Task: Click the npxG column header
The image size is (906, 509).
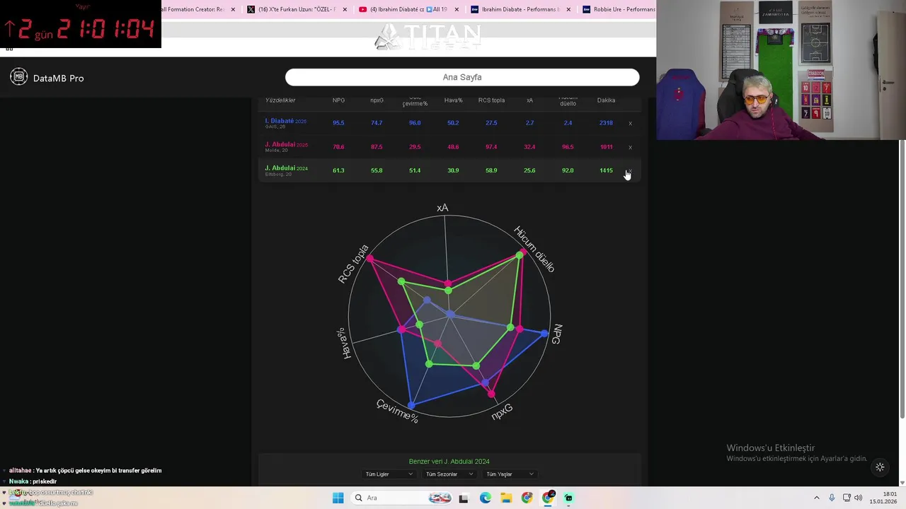Action: coord(377,100)
